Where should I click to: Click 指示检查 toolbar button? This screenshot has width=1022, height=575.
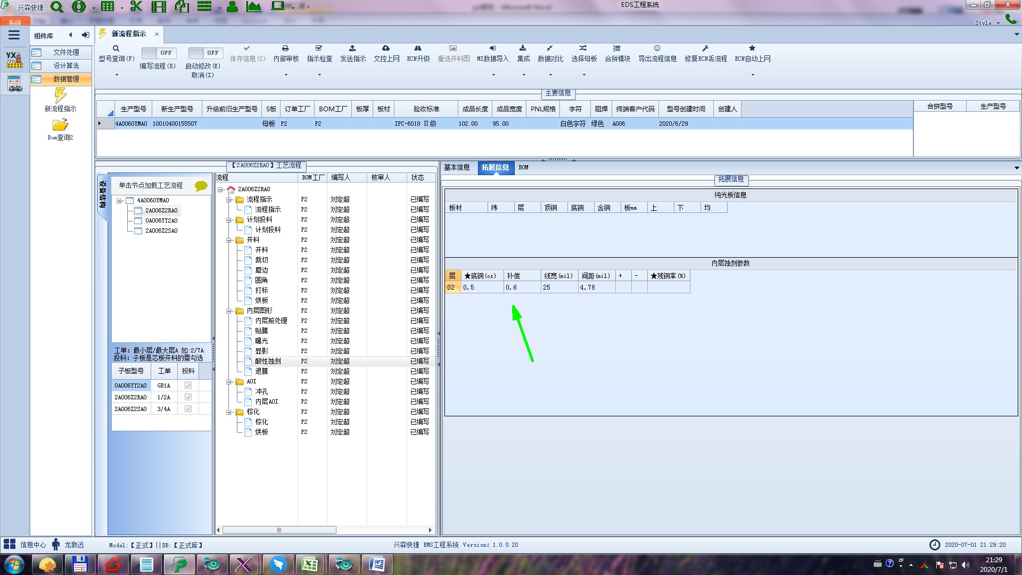click(319, 54)
